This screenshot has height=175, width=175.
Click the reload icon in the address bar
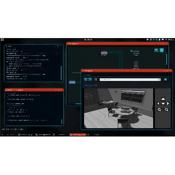coord(159,80)
